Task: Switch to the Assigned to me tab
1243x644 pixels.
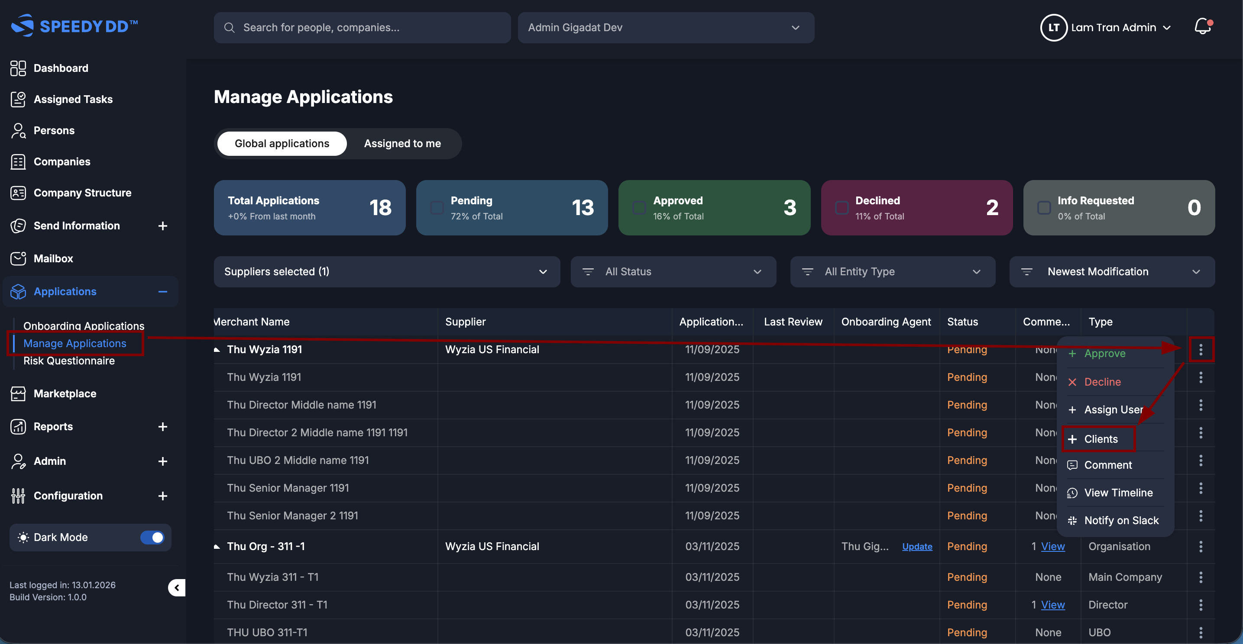Action: [x=402, y=143]
